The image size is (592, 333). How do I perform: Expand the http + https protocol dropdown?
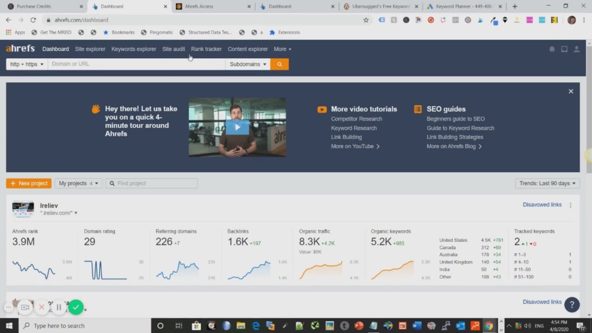coord(27,64)
